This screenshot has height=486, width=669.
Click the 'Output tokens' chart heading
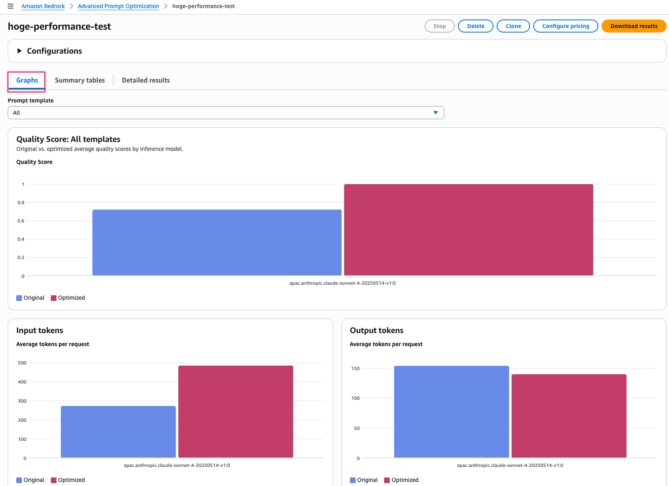point(377,330)
